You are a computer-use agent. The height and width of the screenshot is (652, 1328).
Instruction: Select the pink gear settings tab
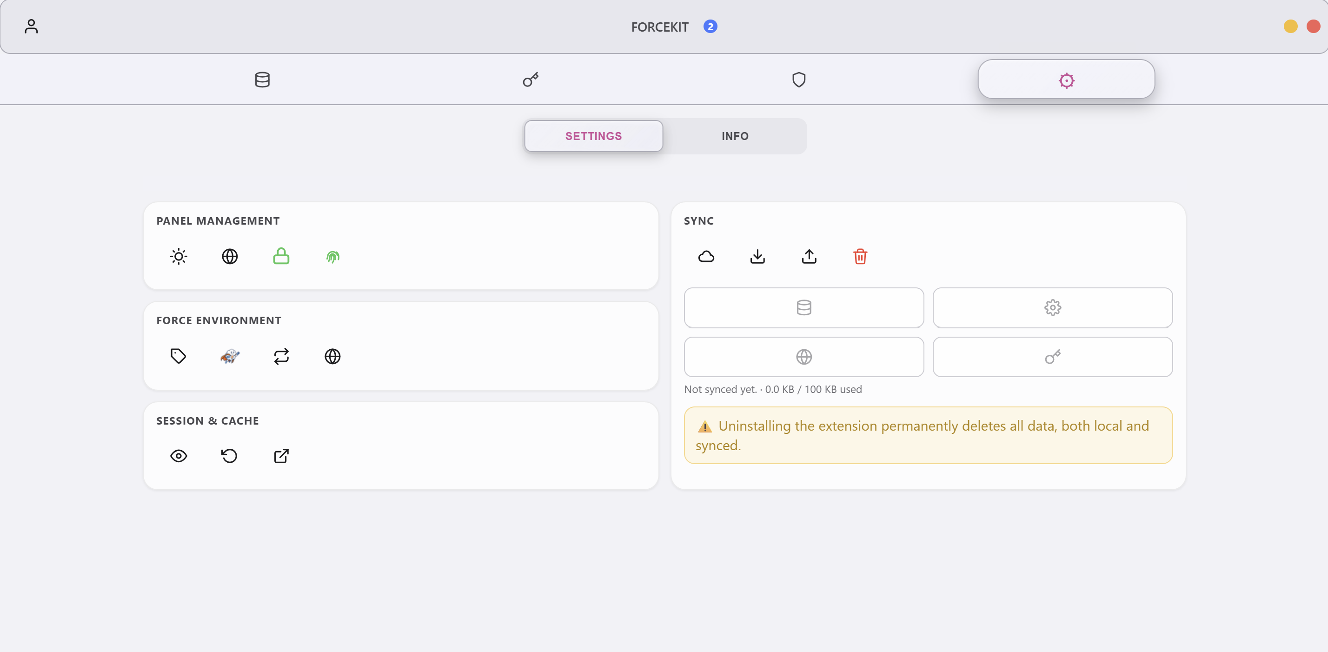[1066, 80]
